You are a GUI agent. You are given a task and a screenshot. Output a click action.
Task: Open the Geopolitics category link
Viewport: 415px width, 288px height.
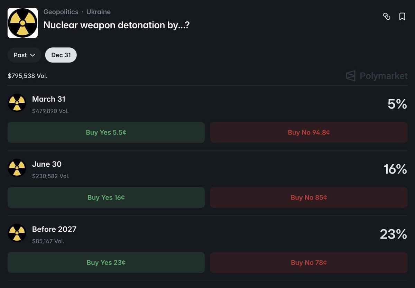[x=61, y=12]
